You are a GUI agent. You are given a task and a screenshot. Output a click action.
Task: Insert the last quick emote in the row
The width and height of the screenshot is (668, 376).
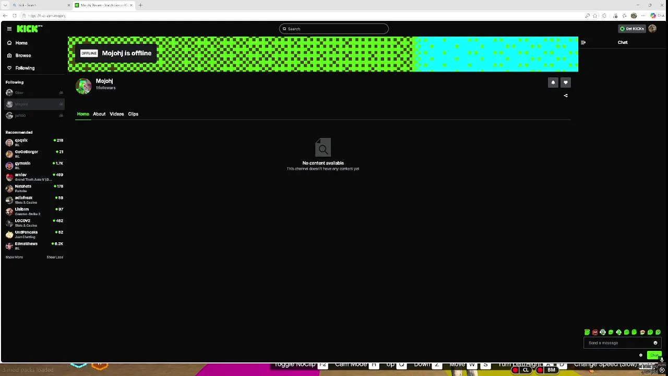tap(658, 332)
